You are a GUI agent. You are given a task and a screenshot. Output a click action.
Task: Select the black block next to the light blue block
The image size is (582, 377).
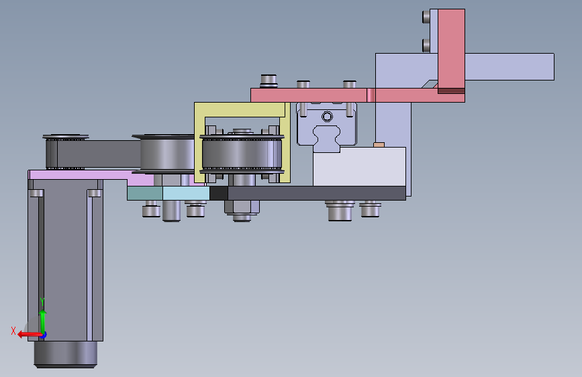[x=219, y=193]
